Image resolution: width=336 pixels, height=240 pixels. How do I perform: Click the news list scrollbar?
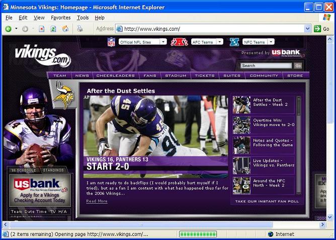click(298, 145)
